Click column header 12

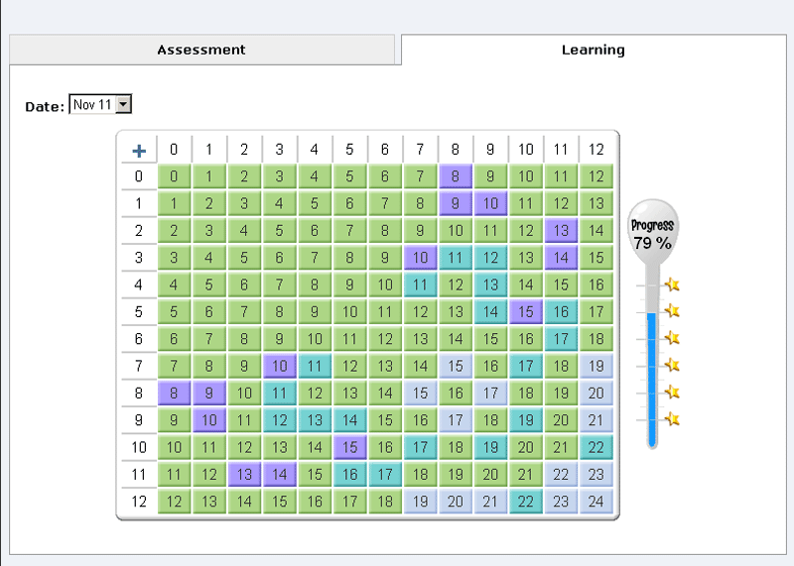(x=596, y=150)
